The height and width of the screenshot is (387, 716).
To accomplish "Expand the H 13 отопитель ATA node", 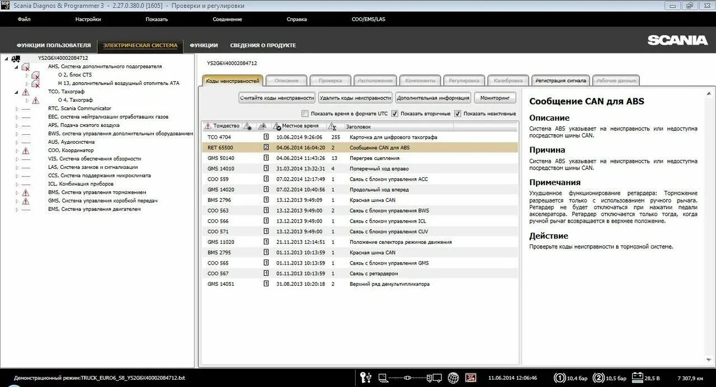I will (27, 83).
